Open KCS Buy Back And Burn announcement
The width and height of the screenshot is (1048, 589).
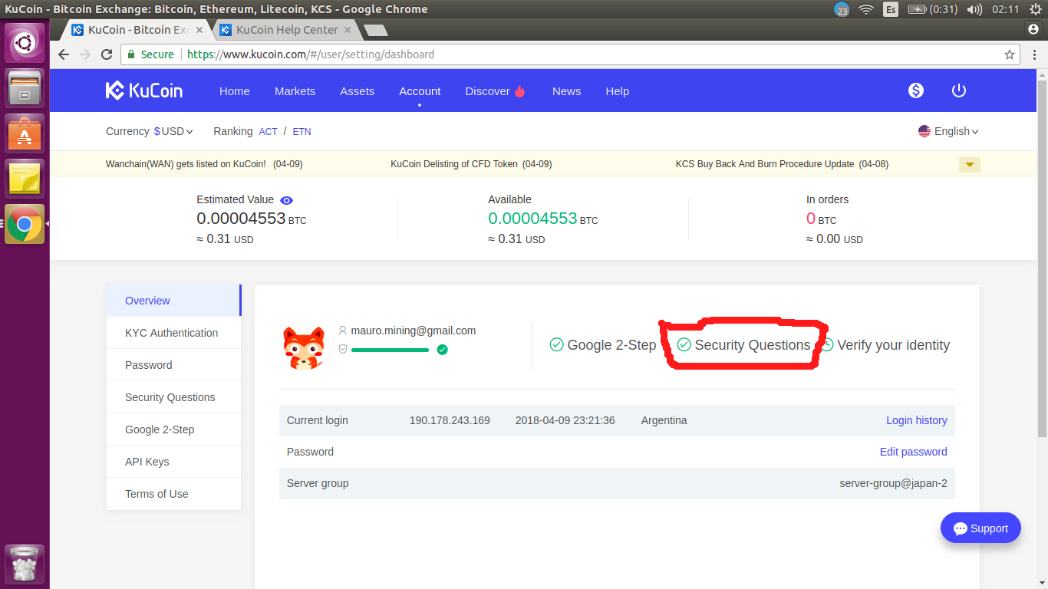(782, 164)
